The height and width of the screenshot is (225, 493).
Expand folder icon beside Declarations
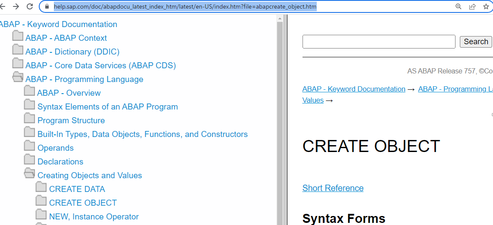tap(30, 160)
